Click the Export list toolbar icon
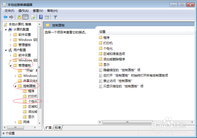Screen dimensions: 197x138 pos(33,17)
